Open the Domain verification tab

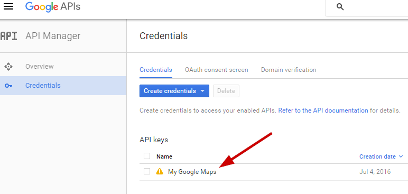[289, 70]
